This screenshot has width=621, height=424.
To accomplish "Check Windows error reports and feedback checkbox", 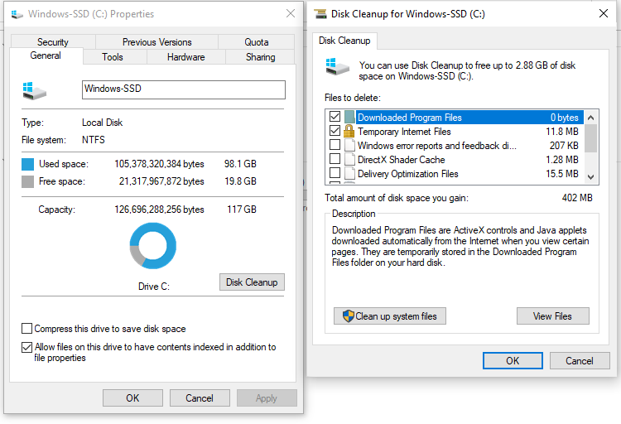I will tap(335, 145).
